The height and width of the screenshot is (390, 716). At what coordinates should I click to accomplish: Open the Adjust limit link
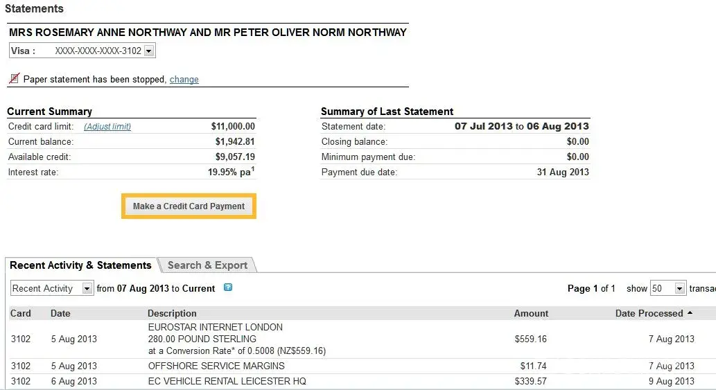(x=107, y=127)
